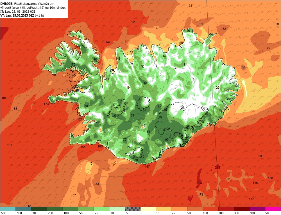The width and height of the screenshot is (281, 215).
Task: Select the value -66 in the Westfjords
Action: coord(95,59)
